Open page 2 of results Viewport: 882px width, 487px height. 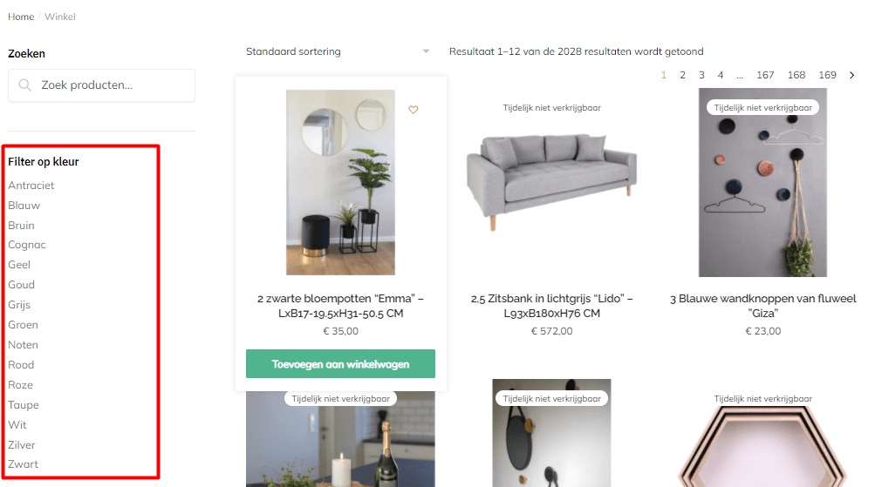click(682, 75)
